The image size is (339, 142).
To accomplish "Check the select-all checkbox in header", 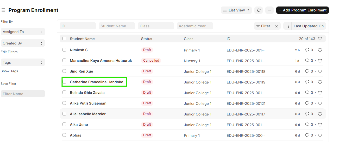I will [x=64, y=39].
